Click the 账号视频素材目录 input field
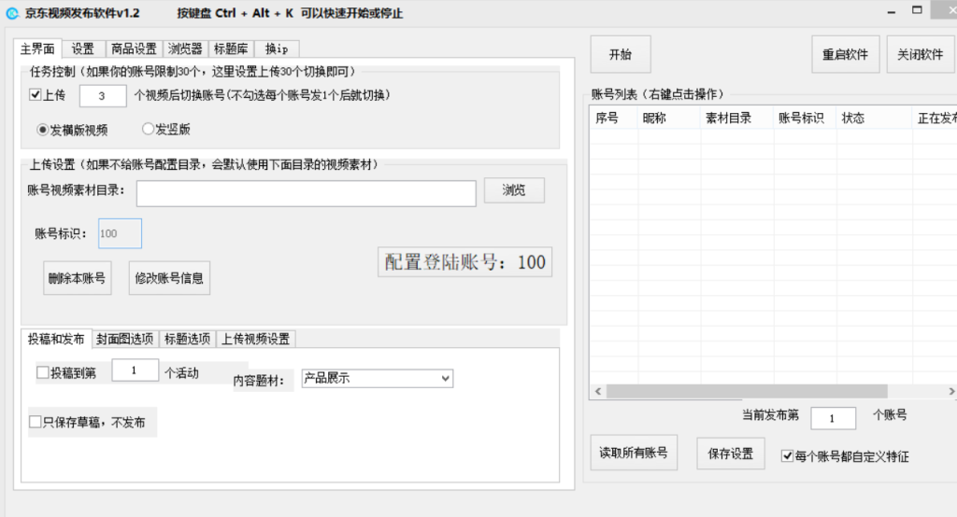 click(x=306, y=193)
